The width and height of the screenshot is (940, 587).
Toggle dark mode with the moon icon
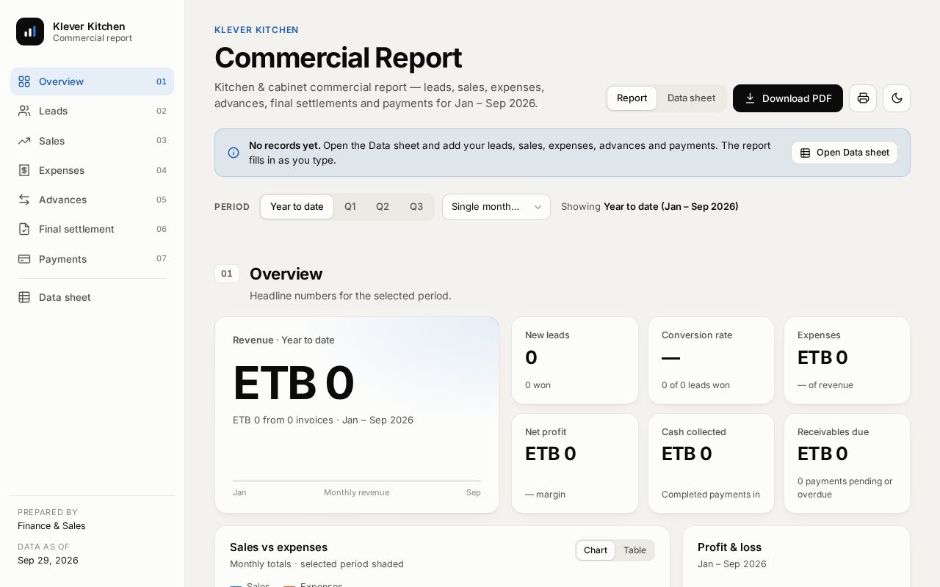[897, 98]
